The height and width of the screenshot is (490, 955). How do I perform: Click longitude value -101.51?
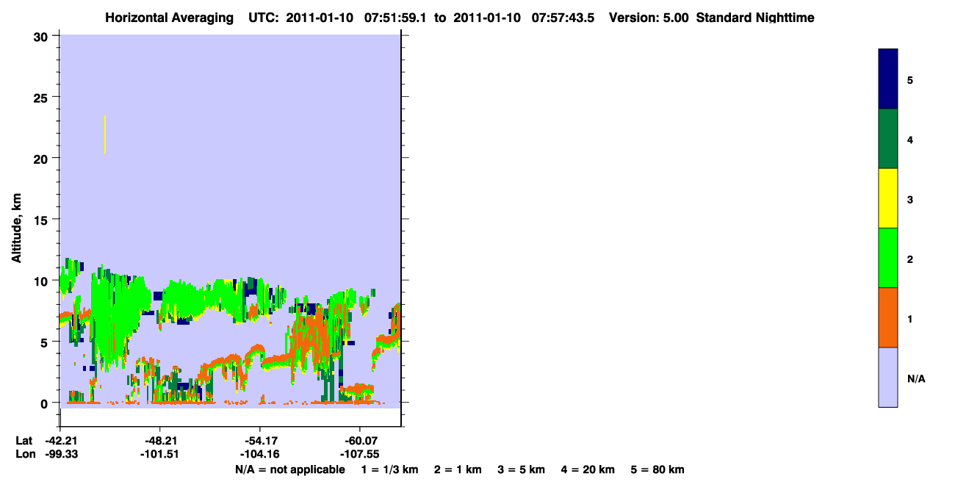pos(159,454)
